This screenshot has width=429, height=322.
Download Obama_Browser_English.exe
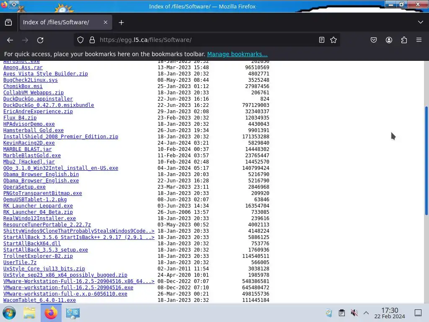point(41,181)
